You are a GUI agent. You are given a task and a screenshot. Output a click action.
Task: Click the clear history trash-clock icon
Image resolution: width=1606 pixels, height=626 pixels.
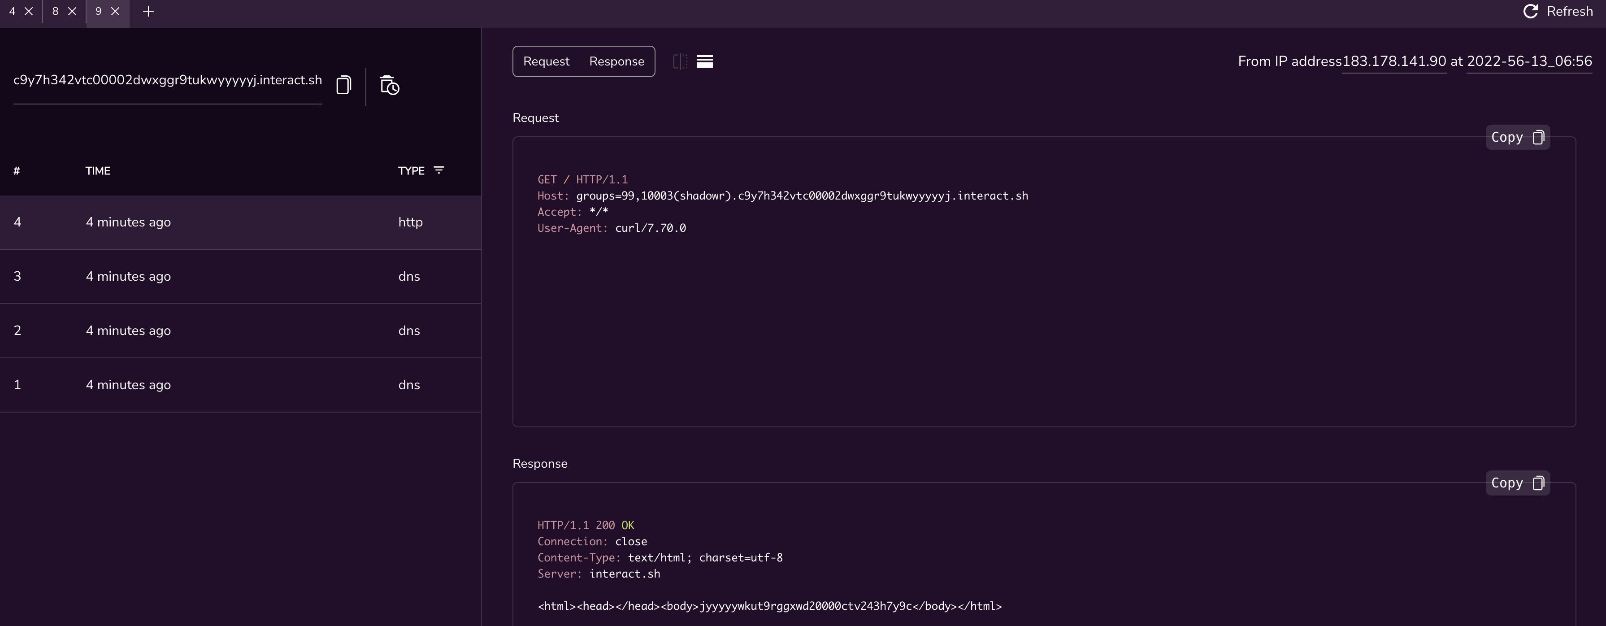tap(390, 85)
